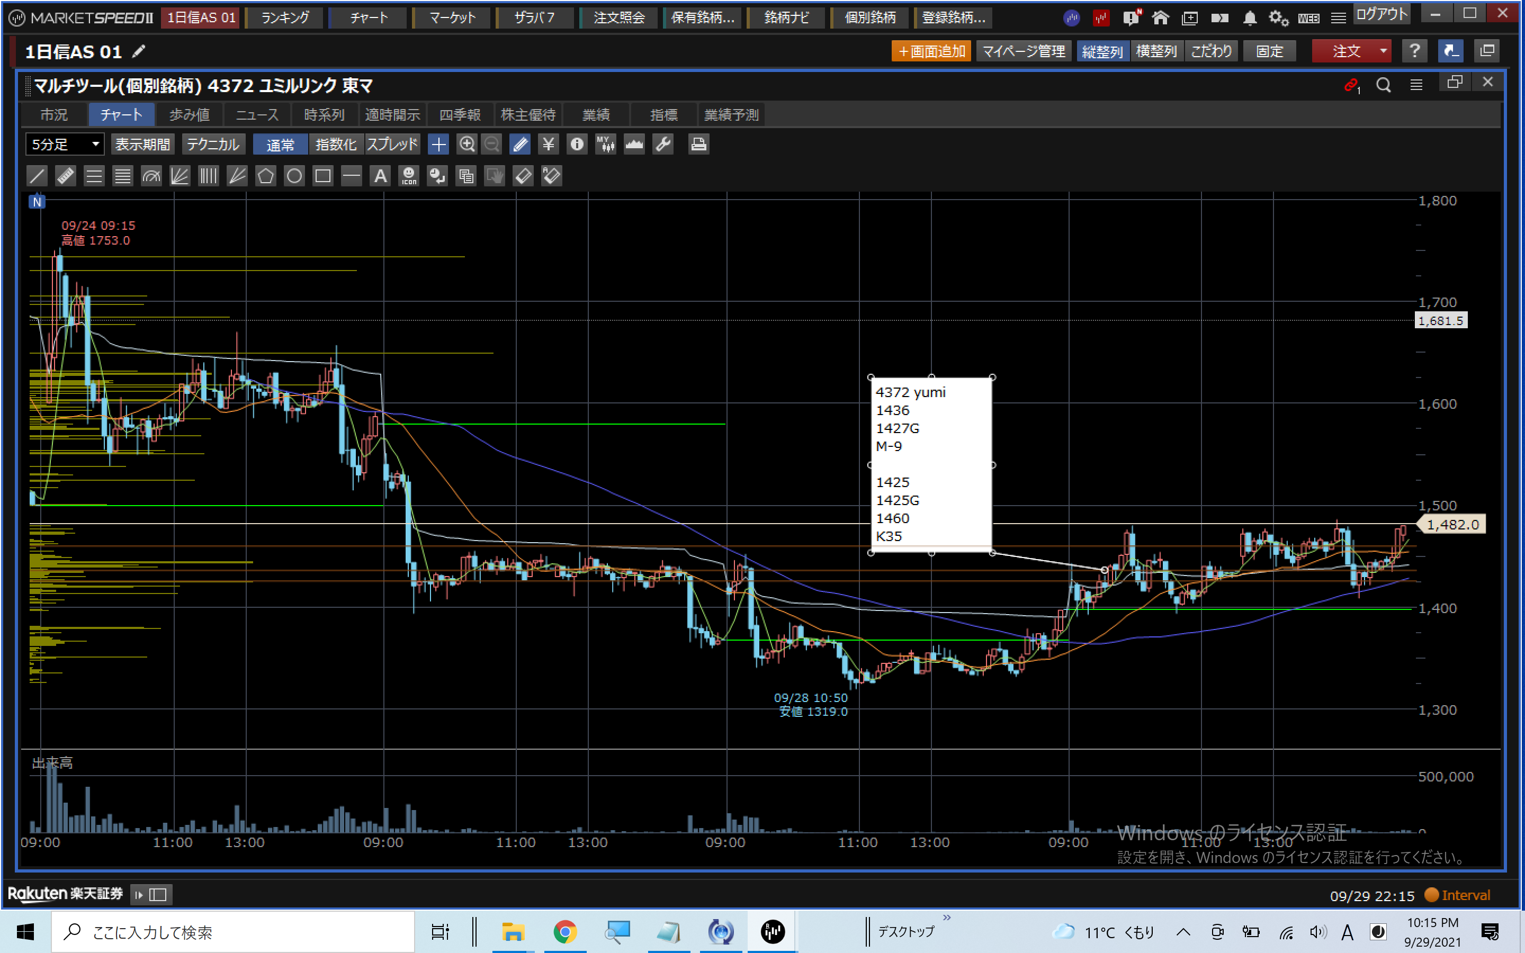
Task: Click the yen price display icon
Action: point(548,145)
